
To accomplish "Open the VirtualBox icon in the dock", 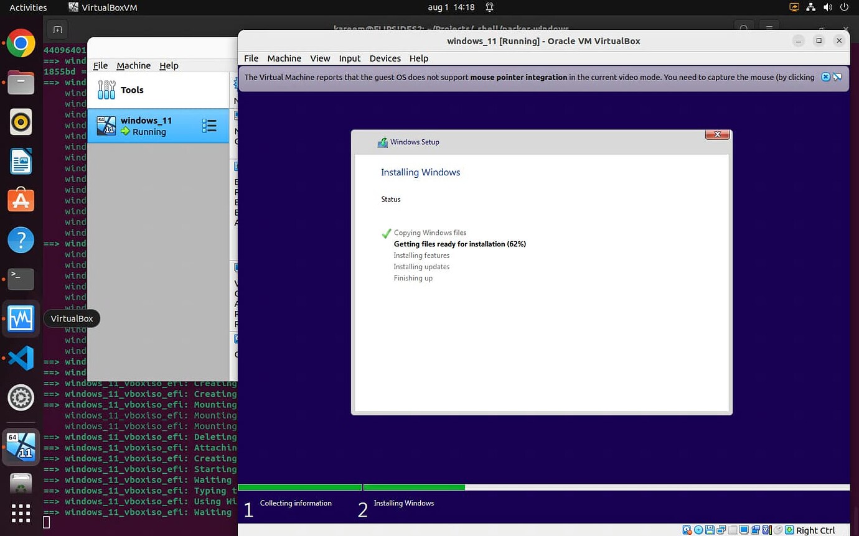I will tap(21, 318).
